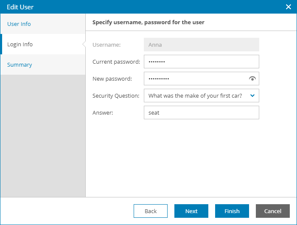Open the User Info step
Image resolution: width=297 pixels, height=225 pixels.
point(19,24)
